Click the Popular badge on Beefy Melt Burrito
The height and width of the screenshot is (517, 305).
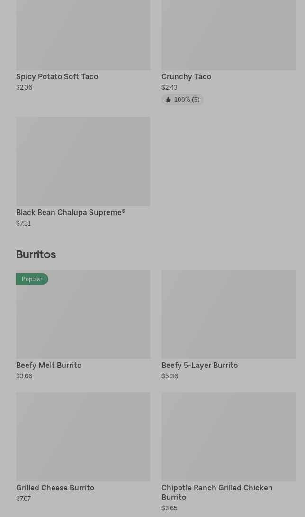click(x=32, y=279)
